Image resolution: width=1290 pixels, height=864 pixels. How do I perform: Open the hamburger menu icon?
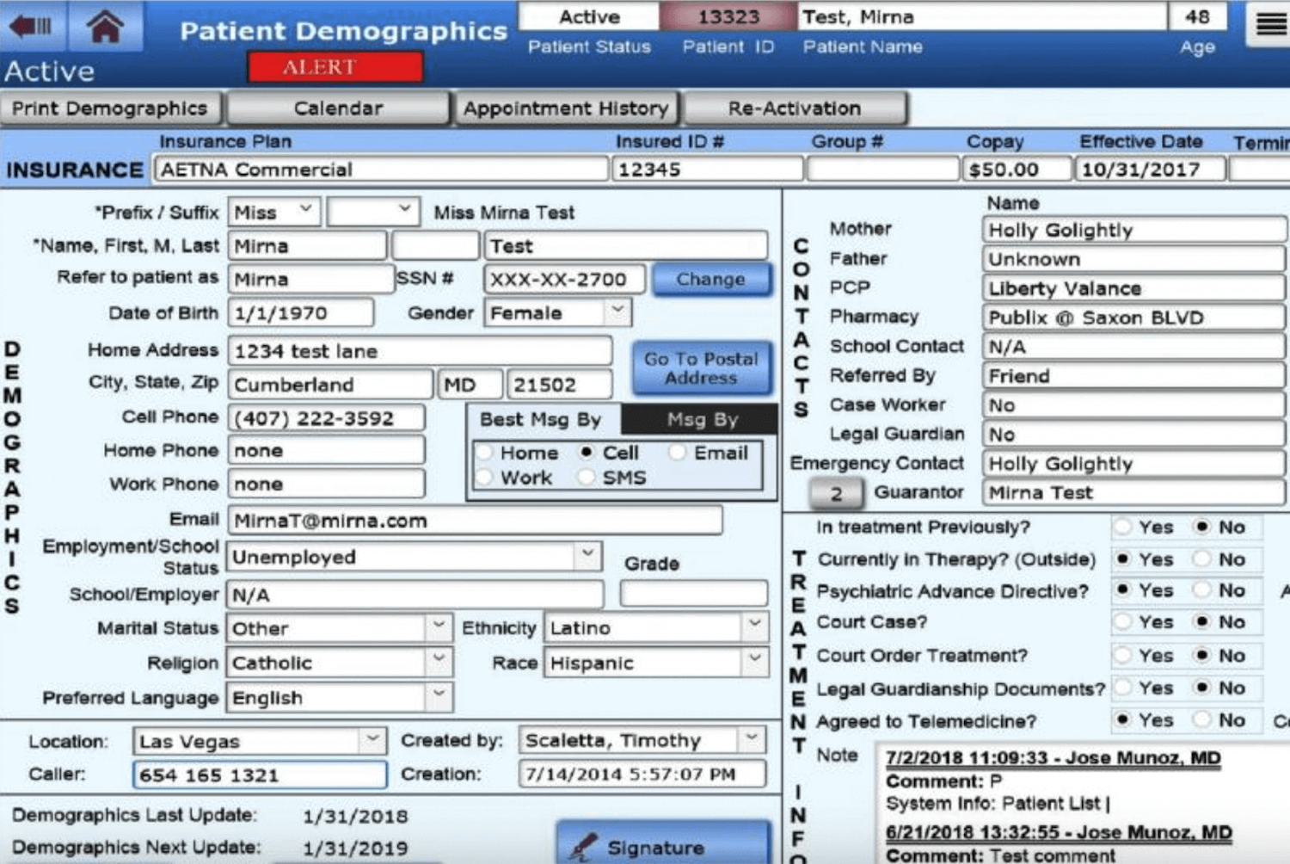coord(1270,24)
